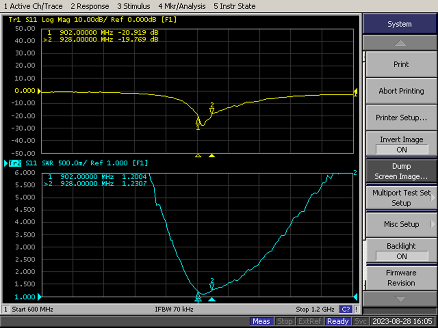
Task: Open Multiport Test Set Setup submenu
Action: 401,198
